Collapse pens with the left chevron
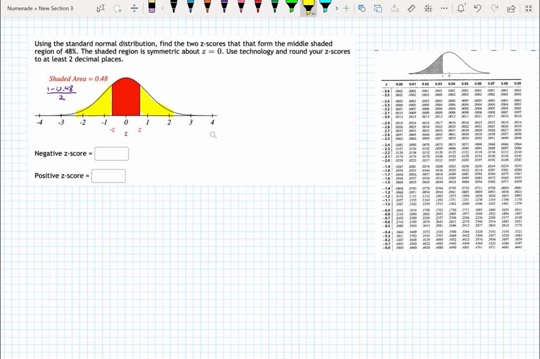540x359 pixels. coord(162,8)
